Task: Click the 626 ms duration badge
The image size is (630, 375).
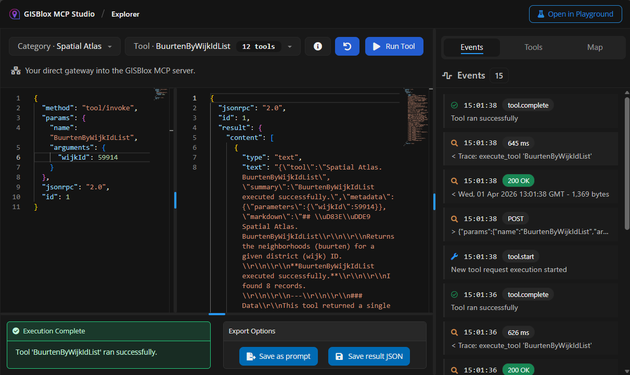Action: click(x=518, y=332)
